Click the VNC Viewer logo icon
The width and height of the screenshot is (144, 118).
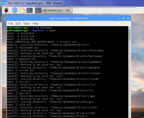click(x=4, y=3)
